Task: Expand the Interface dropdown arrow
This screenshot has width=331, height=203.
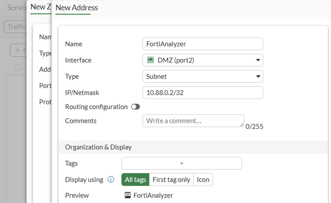Action: pos(258,60)
